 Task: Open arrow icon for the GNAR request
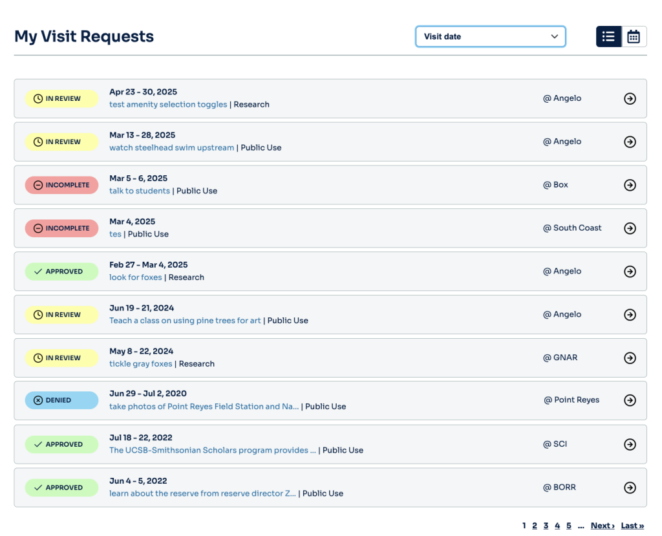pos(630,358)
